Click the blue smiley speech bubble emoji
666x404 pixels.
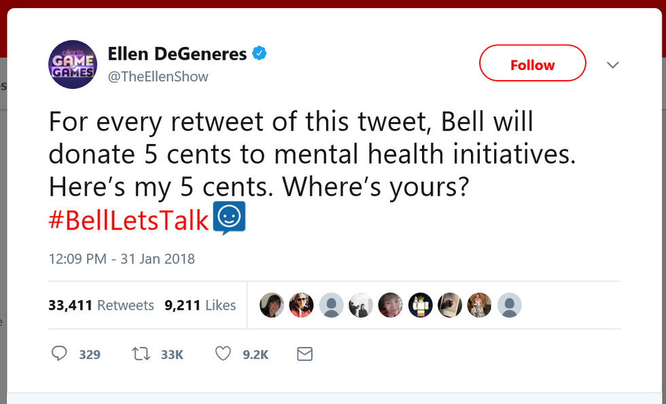[x=229, y=219]
